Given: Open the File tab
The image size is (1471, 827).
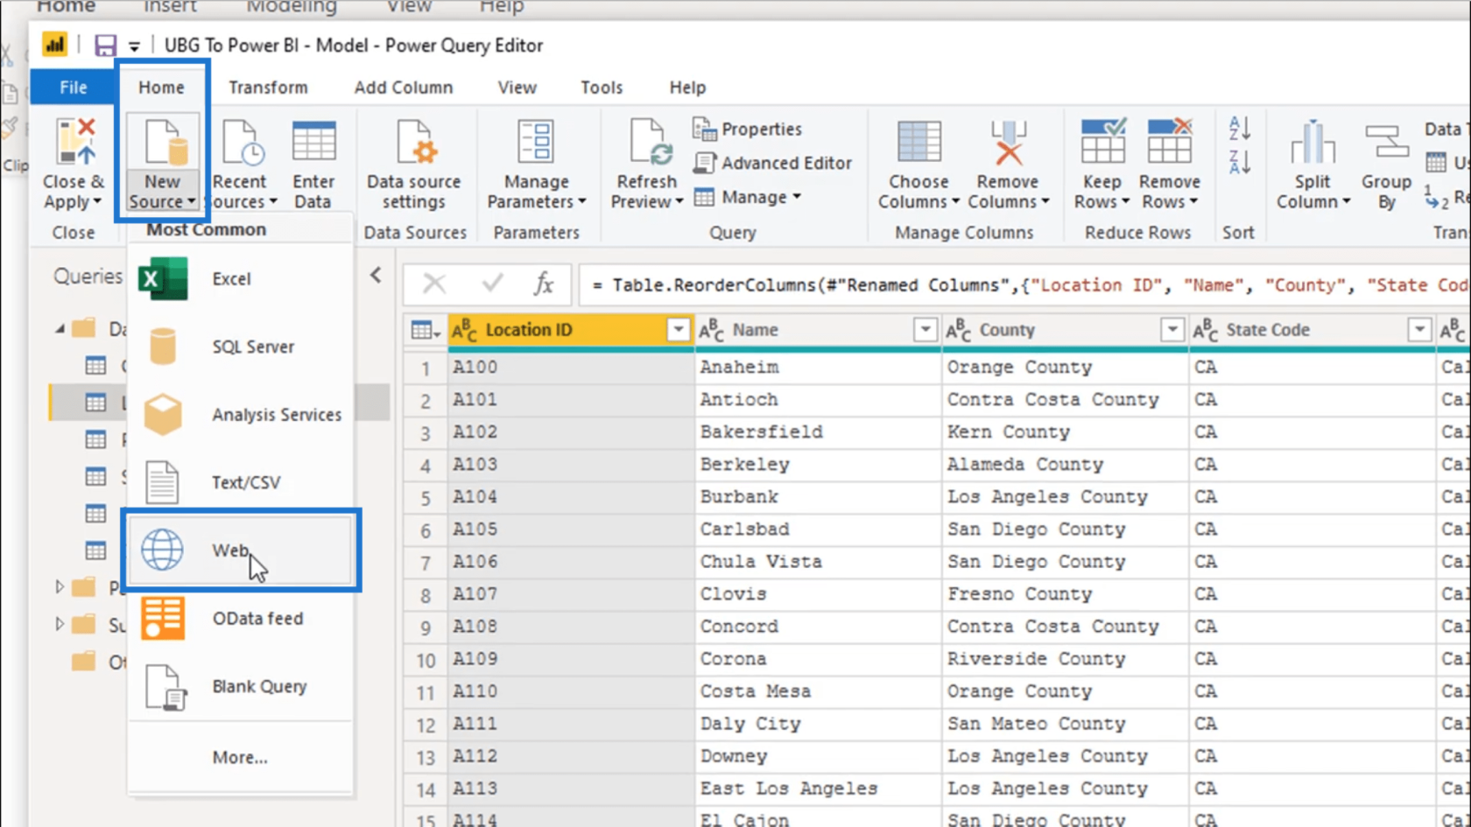Looking at the screenshot, I should [x=74, y=88].
